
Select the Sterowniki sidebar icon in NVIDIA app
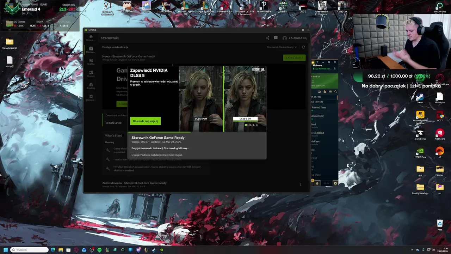[x=91, y=49]
